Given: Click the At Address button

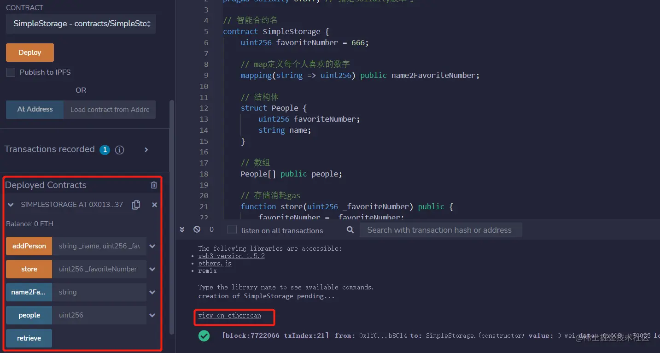Looking at the screenshot, I should 35,109.
